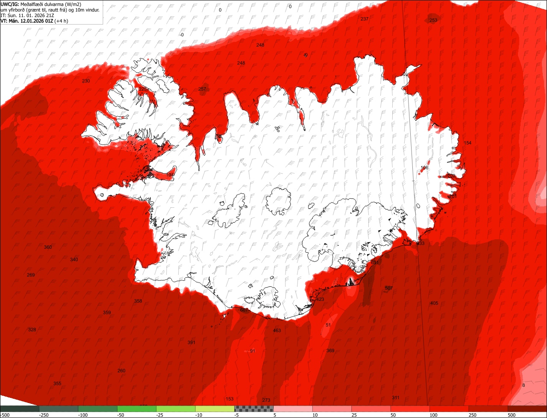This screenshot has height=418, width=547.
Task: Click the legend swatch between -250 and -100
Action: click(59, 409)
